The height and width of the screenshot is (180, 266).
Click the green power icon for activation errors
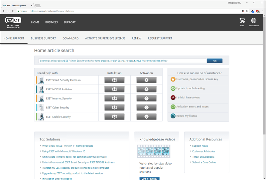(173, 107)
